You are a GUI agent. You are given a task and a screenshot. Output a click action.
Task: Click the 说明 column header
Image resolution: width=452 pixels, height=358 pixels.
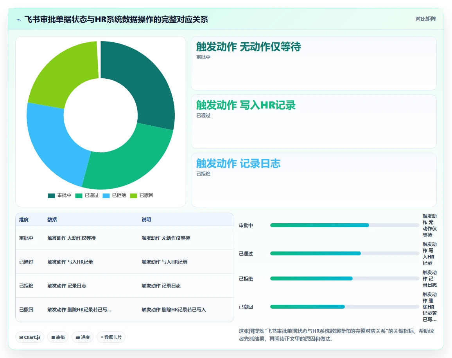pos(146,220)
